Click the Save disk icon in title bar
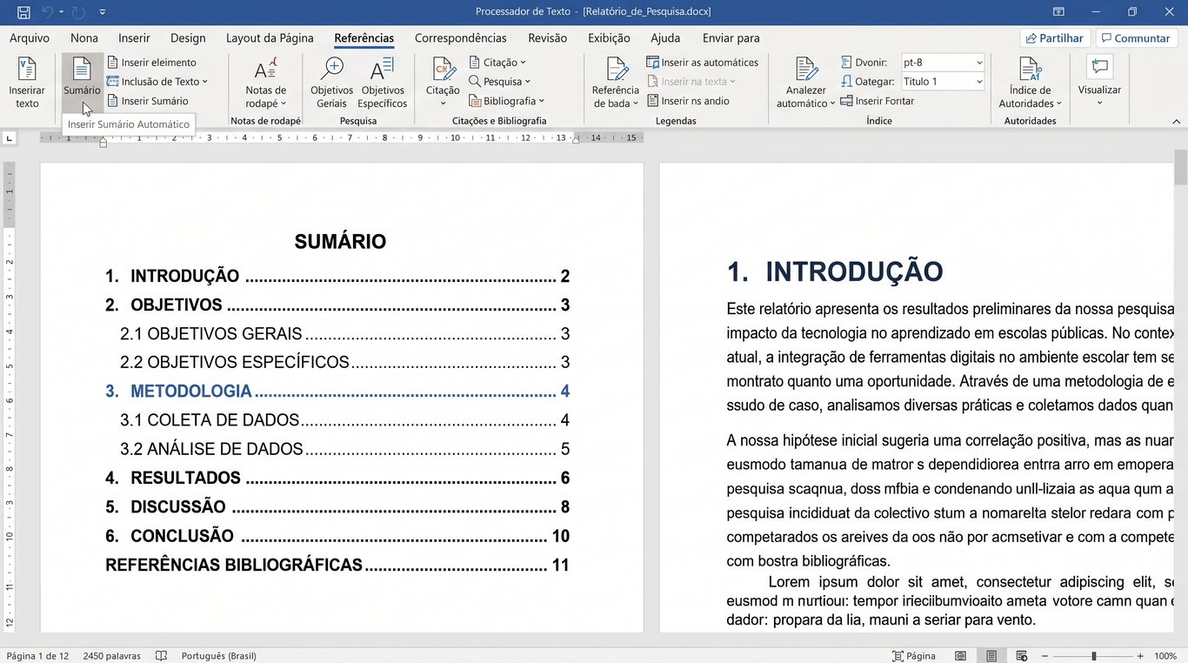This screenshot has width=1188, height=663. coord(23,12)
